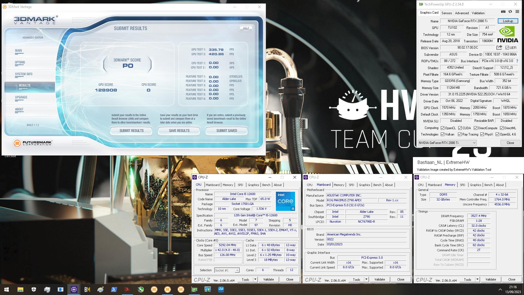
Task: Click the Futuremark Corporation logo
Action: 33,143
